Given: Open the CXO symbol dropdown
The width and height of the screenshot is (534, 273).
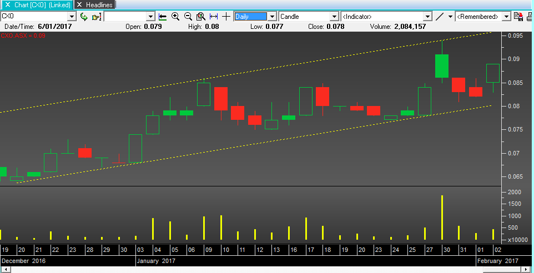Looking at the screenshot, I should pyautogui.click(x=72, y=16).
